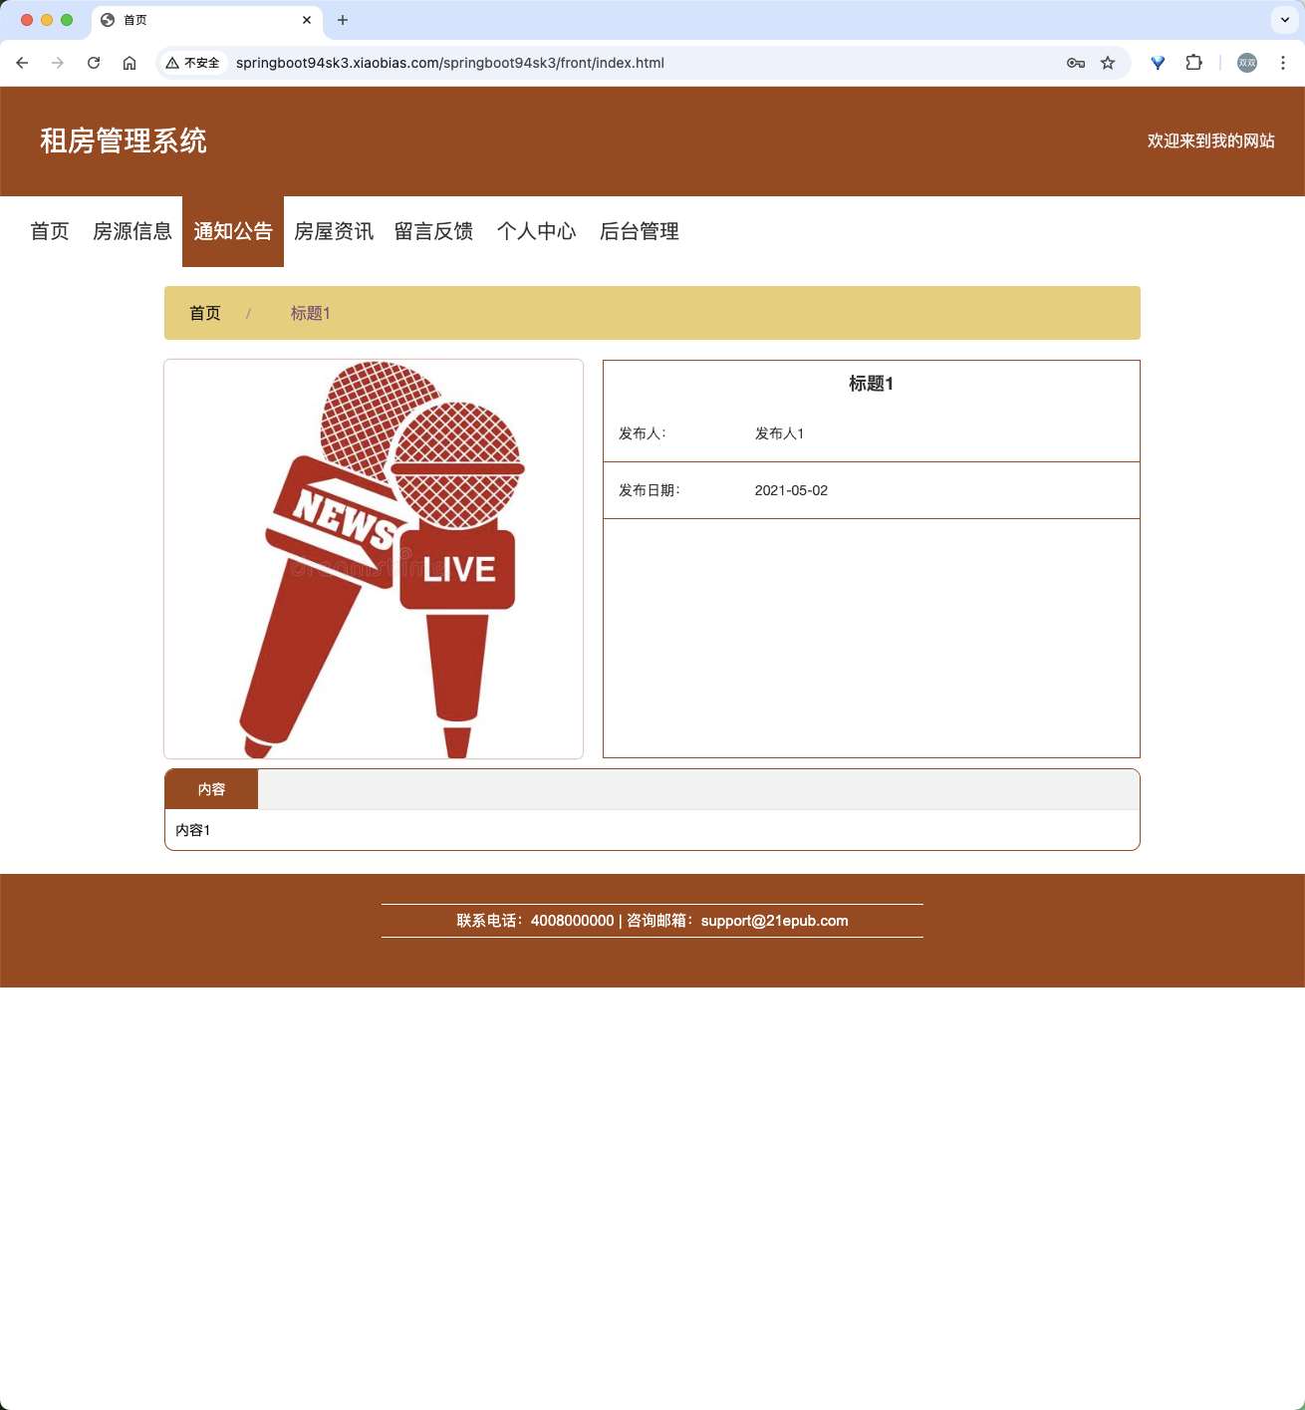
Task: Click the news microphones image
Action: (x=374, y=559)
